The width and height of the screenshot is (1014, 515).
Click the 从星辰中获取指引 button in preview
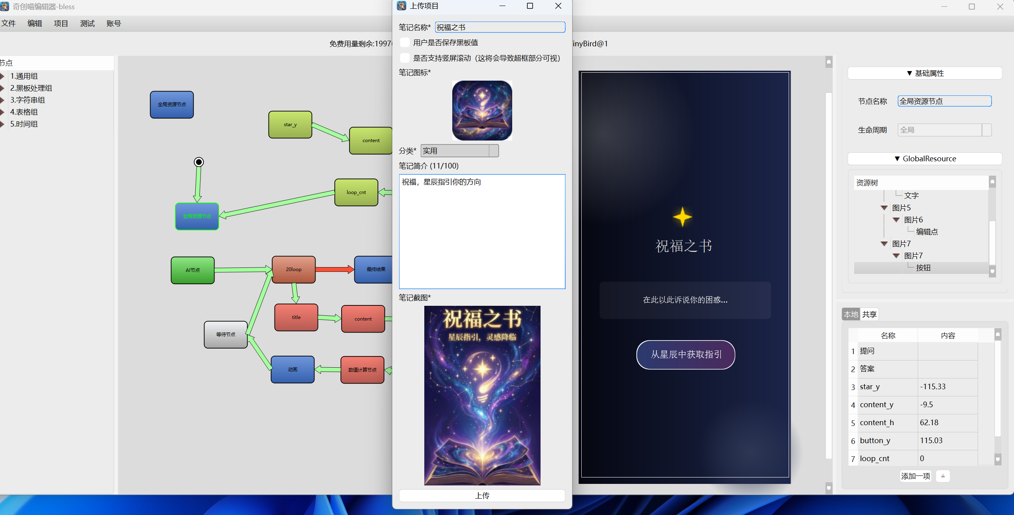[685, 355]
